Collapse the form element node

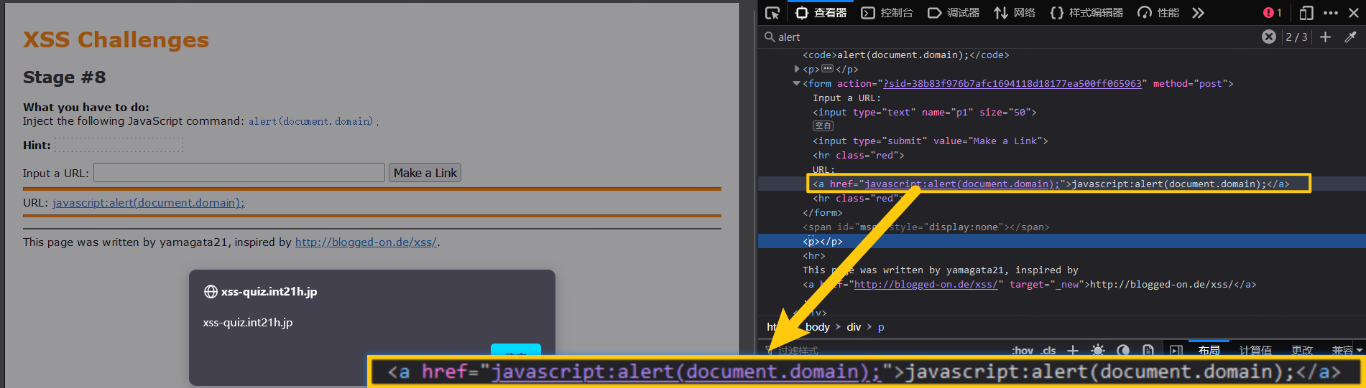click(796, 83)
